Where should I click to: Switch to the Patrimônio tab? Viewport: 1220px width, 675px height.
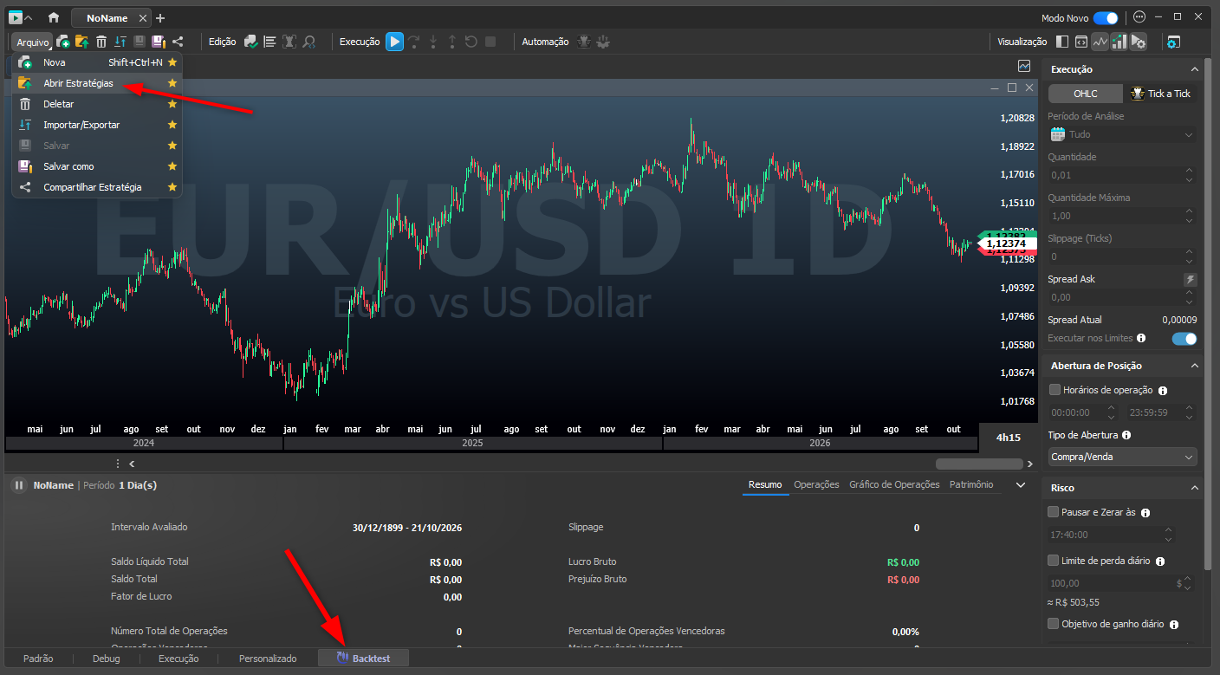coord(971,484)
